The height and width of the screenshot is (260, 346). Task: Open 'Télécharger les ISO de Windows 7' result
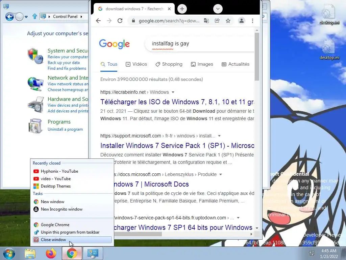click(x=177, y=102)
